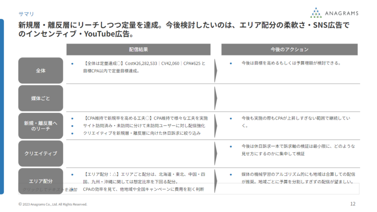
Task: Click the page number 12
Action: [x=352, y=204]
